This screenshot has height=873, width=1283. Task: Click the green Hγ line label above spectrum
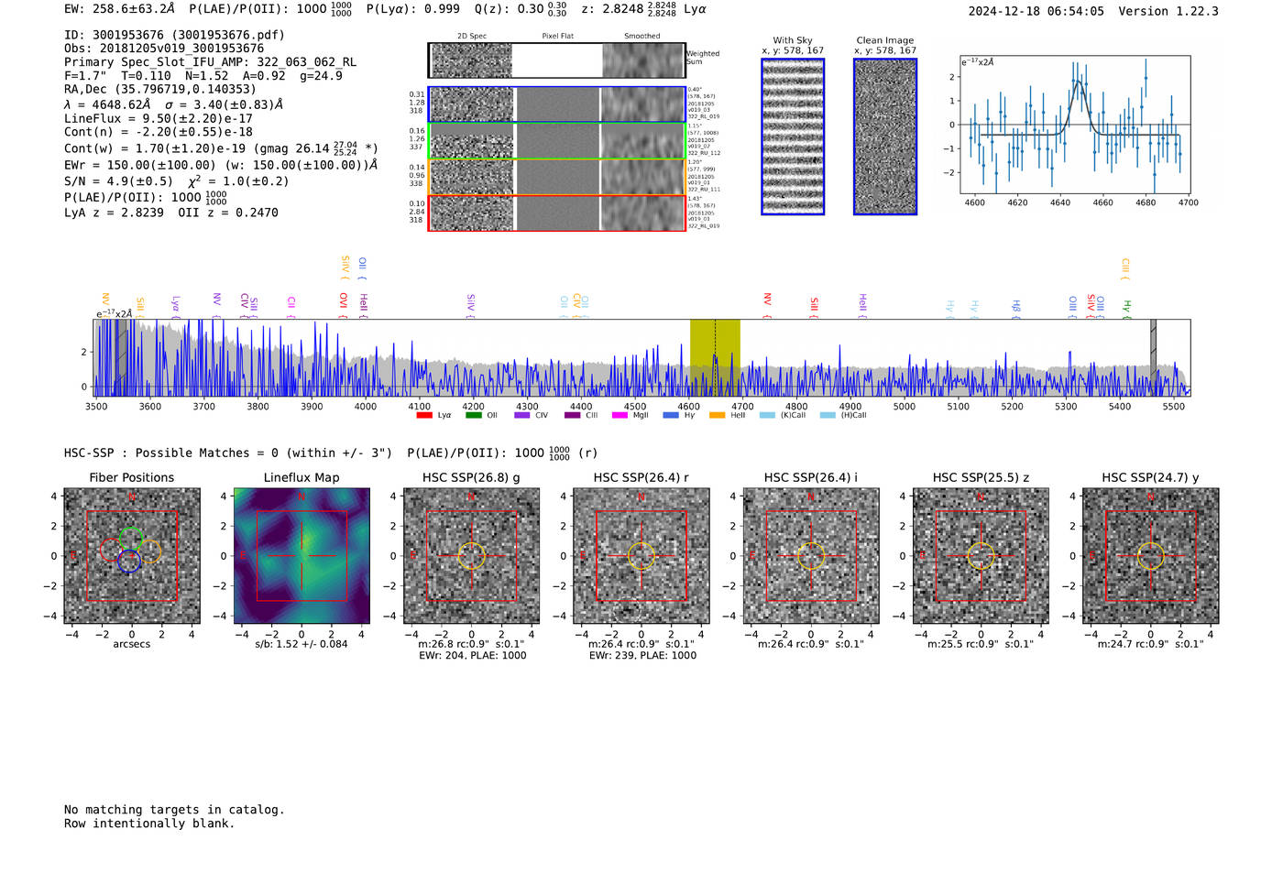1127,308
